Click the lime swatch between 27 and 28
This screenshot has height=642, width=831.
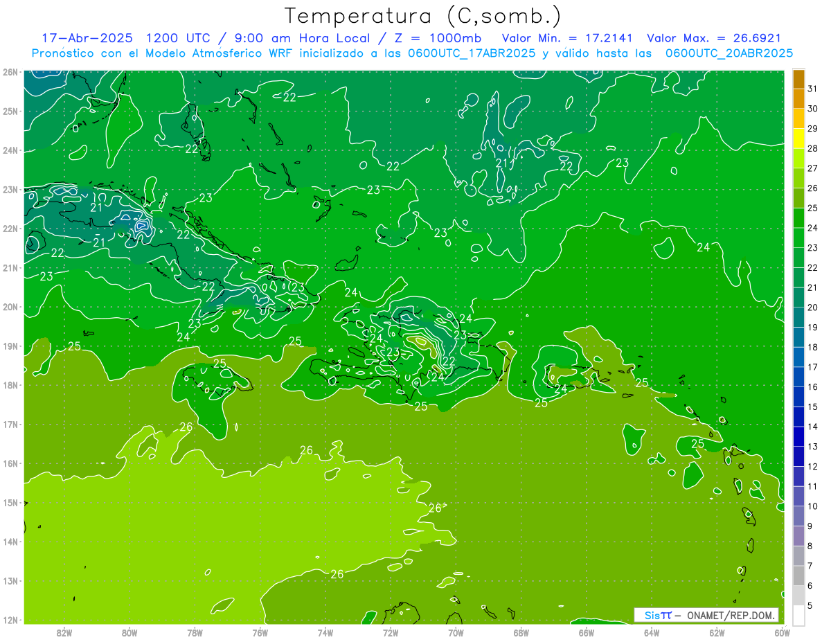click(798, 159)
